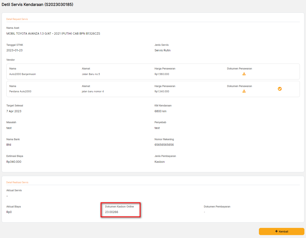This screenshot has height=238, width=306.
Task: Click the Estimasi Biaya value Rp340.000
Action: [x=14, y=162]
